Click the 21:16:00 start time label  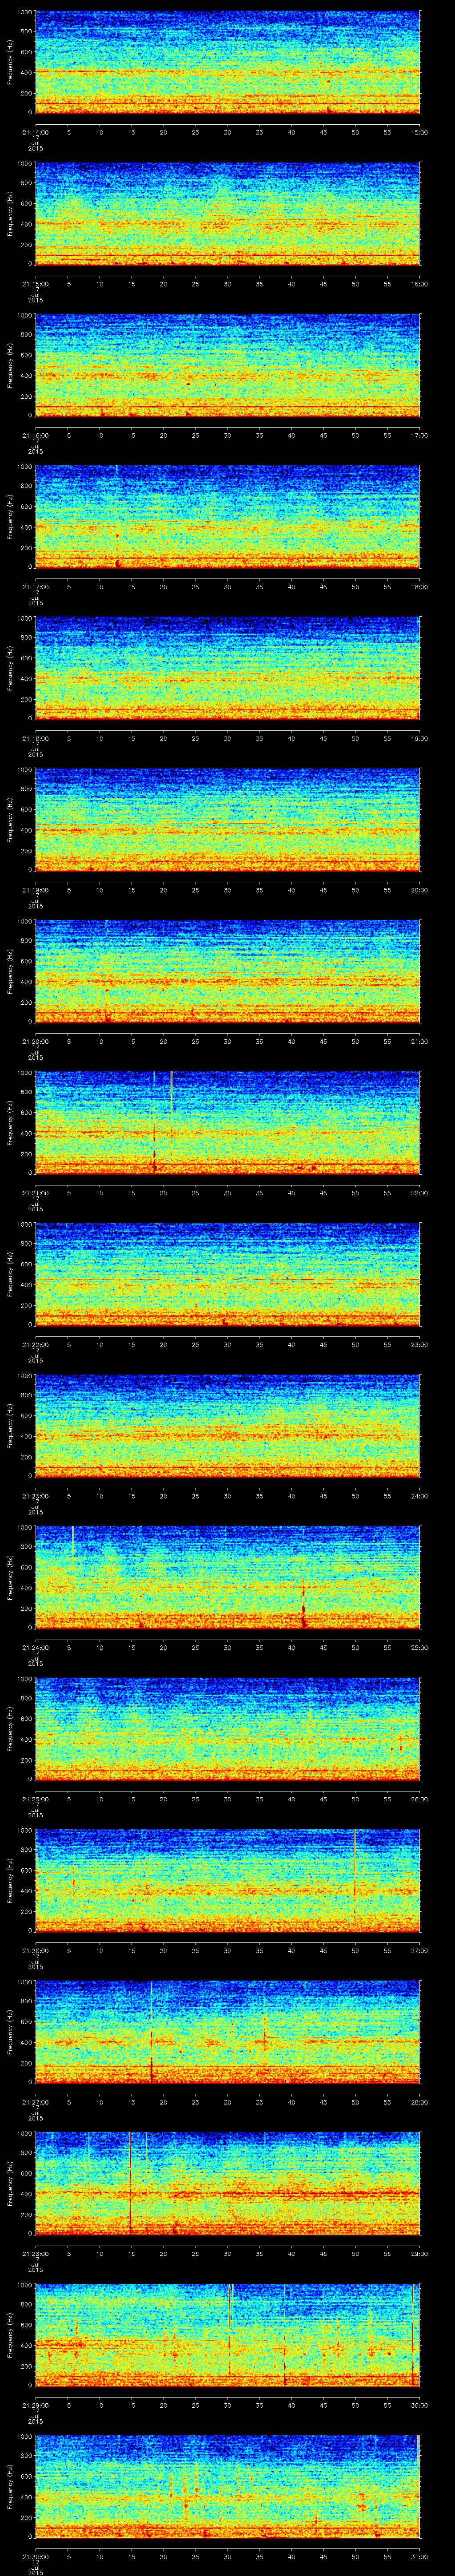[35, 435]
